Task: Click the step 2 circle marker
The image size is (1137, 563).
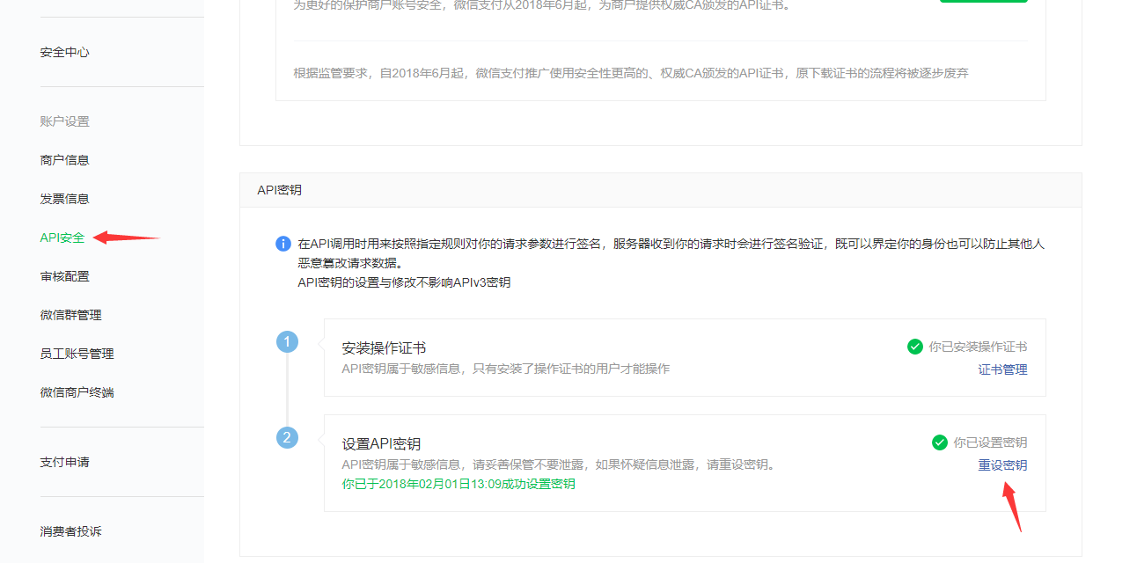Action: (287, 437)
